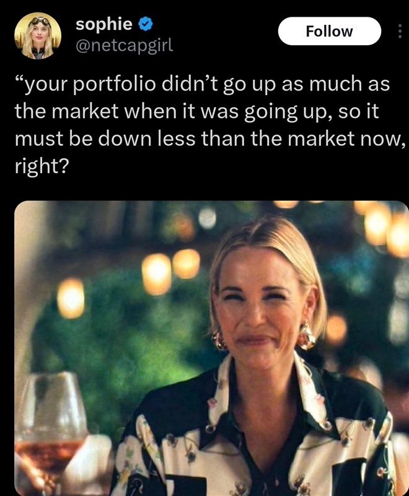Click the goggles on the avatar's head
Screen dimensions: 409x496
point(40,21)
